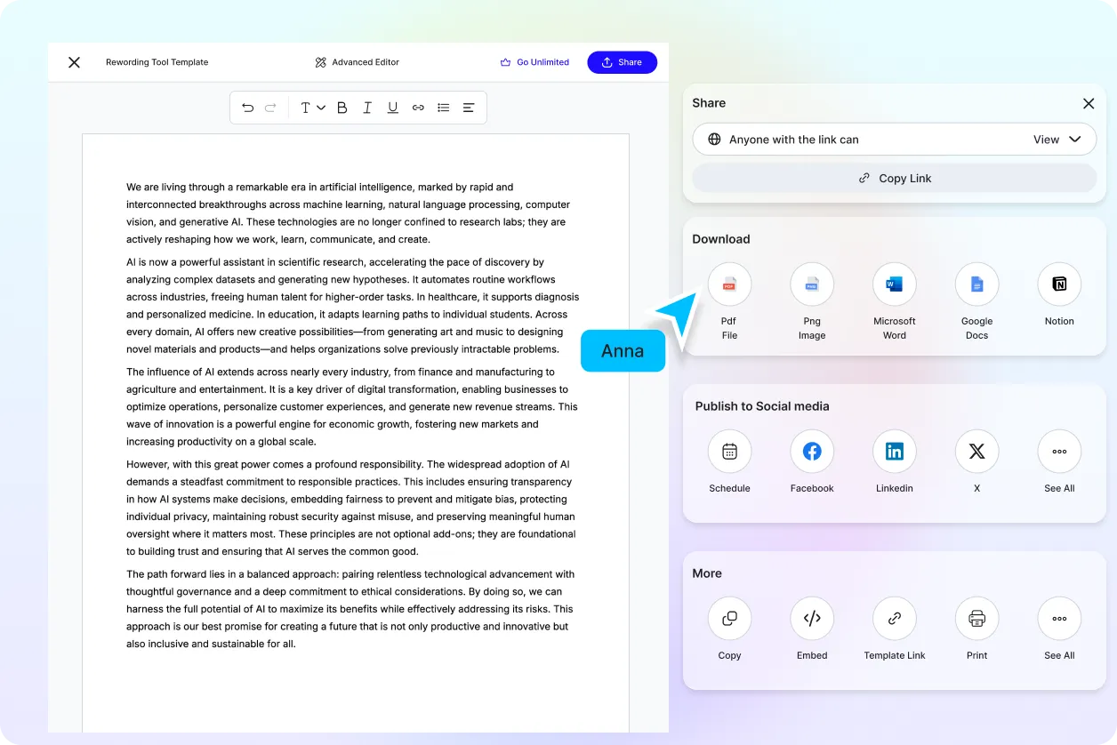
Task: Click the paragraph starting "However, with this great power"
Action: (351, 508)
